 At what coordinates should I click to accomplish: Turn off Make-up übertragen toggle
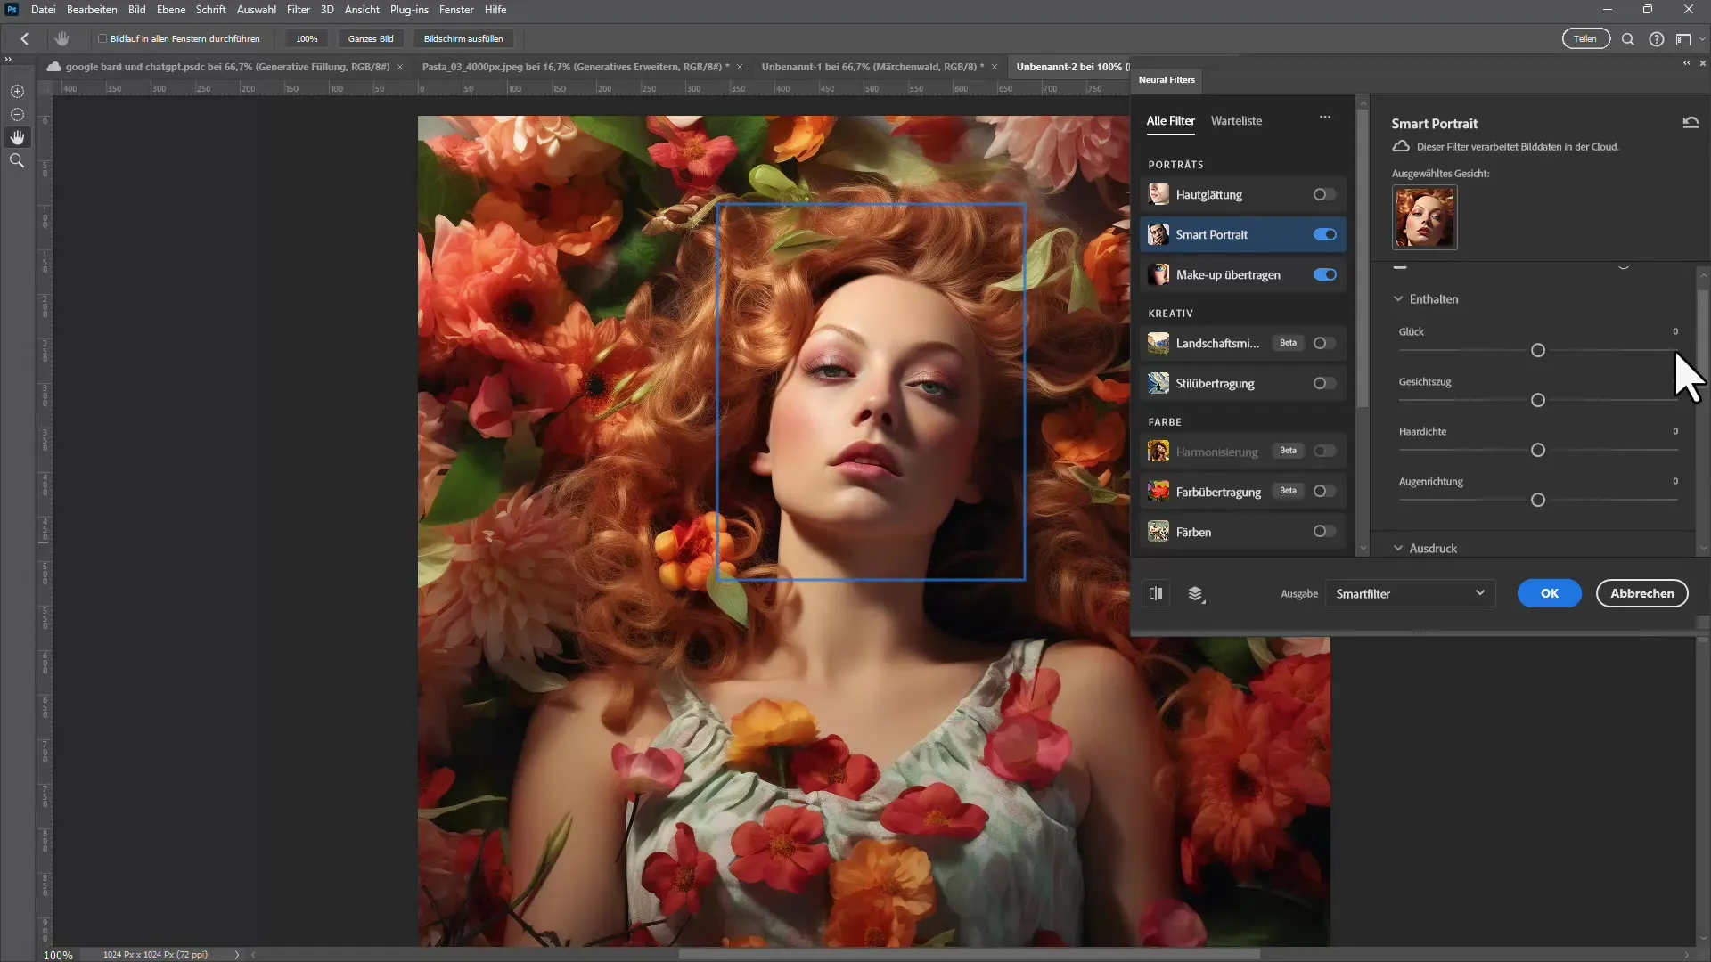pos(1324,274)
